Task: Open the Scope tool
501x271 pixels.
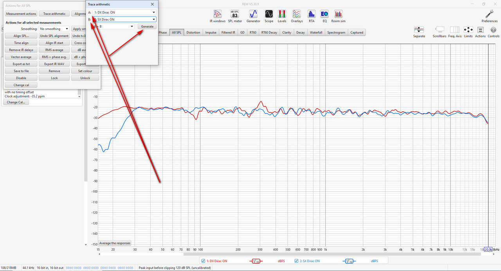Action: tap(269, 16)
